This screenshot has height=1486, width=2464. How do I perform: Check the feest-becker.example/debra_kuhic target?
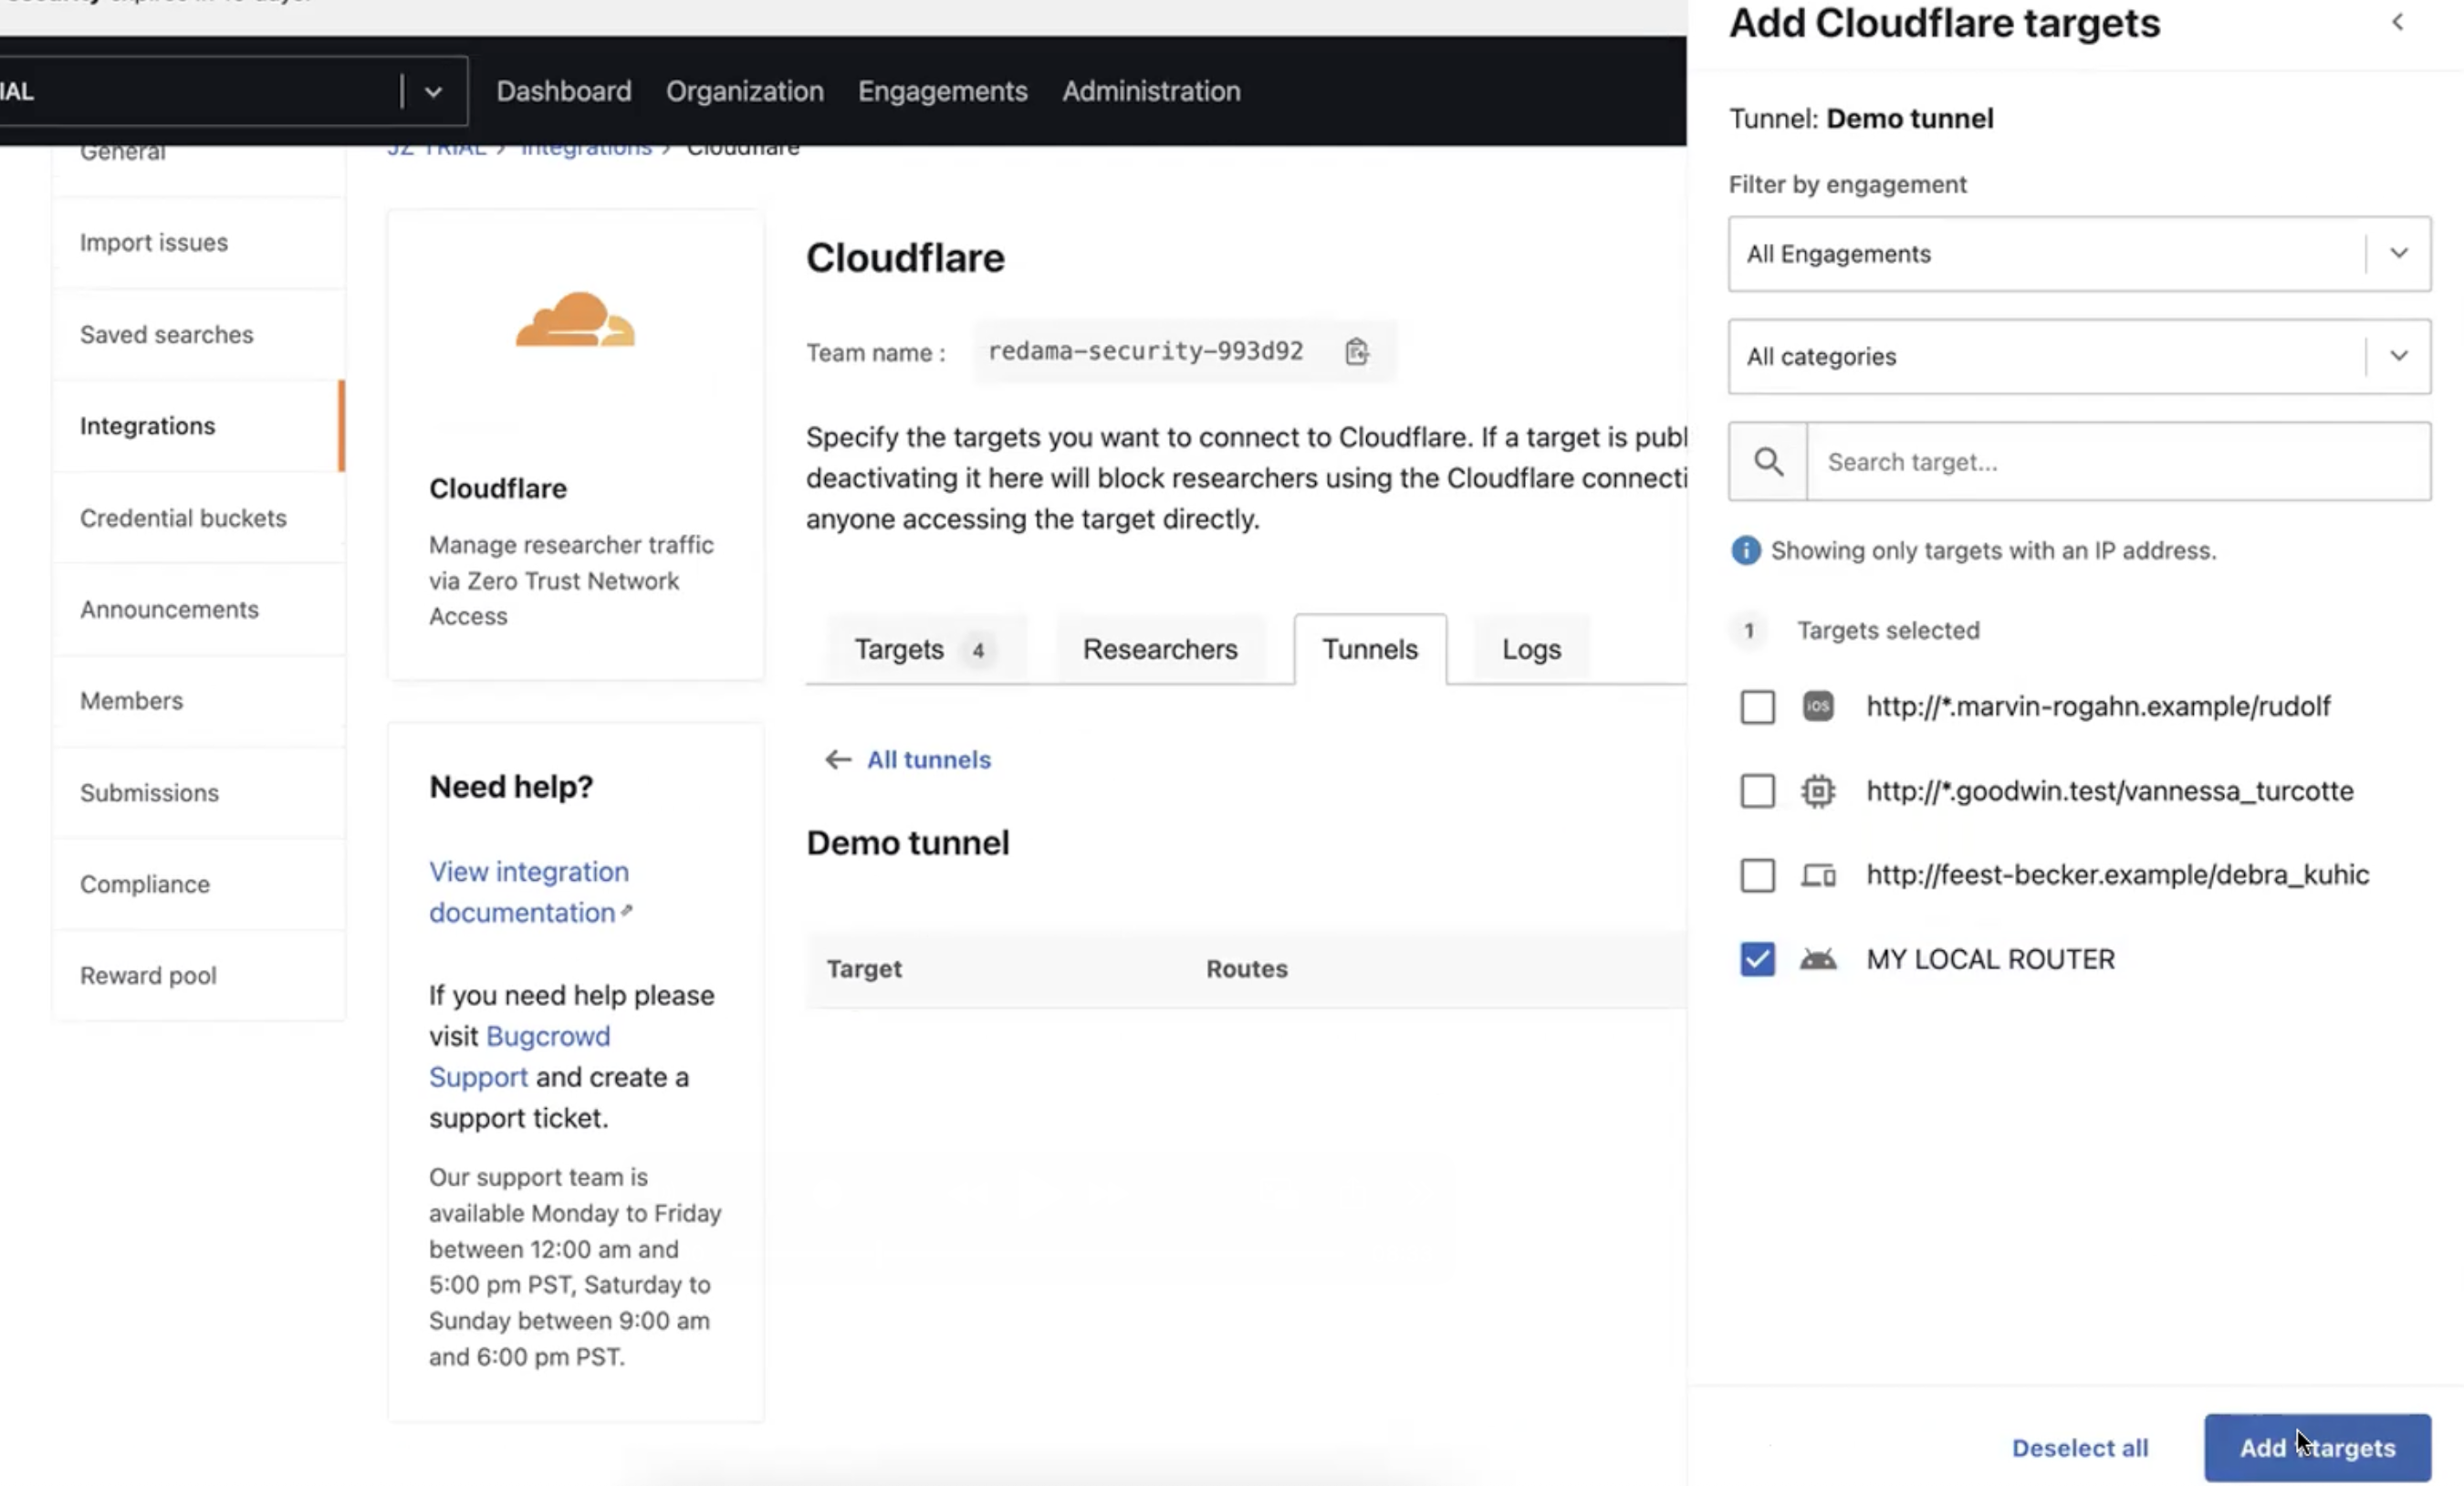pos(1757,875)
